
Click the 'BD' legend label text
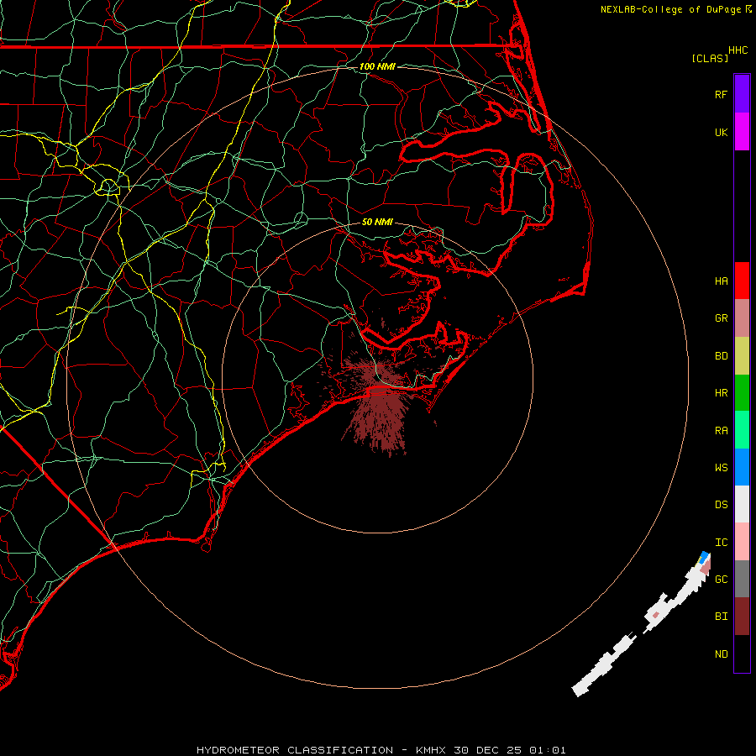[721, 356]
